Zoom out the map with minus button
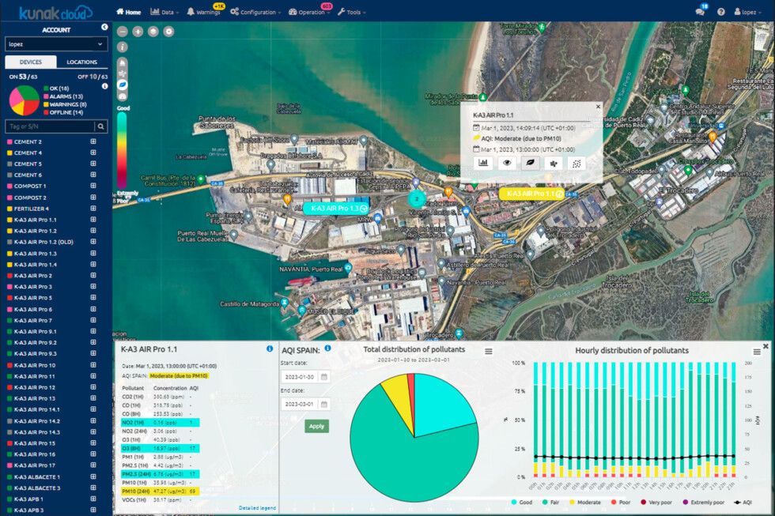 tap(123, 32)
